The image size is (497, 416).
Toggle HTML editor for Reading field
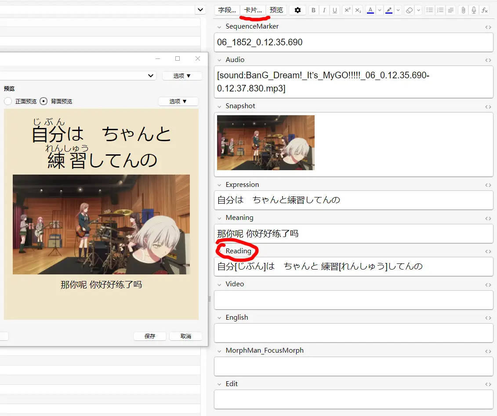(x=488, y=252)
